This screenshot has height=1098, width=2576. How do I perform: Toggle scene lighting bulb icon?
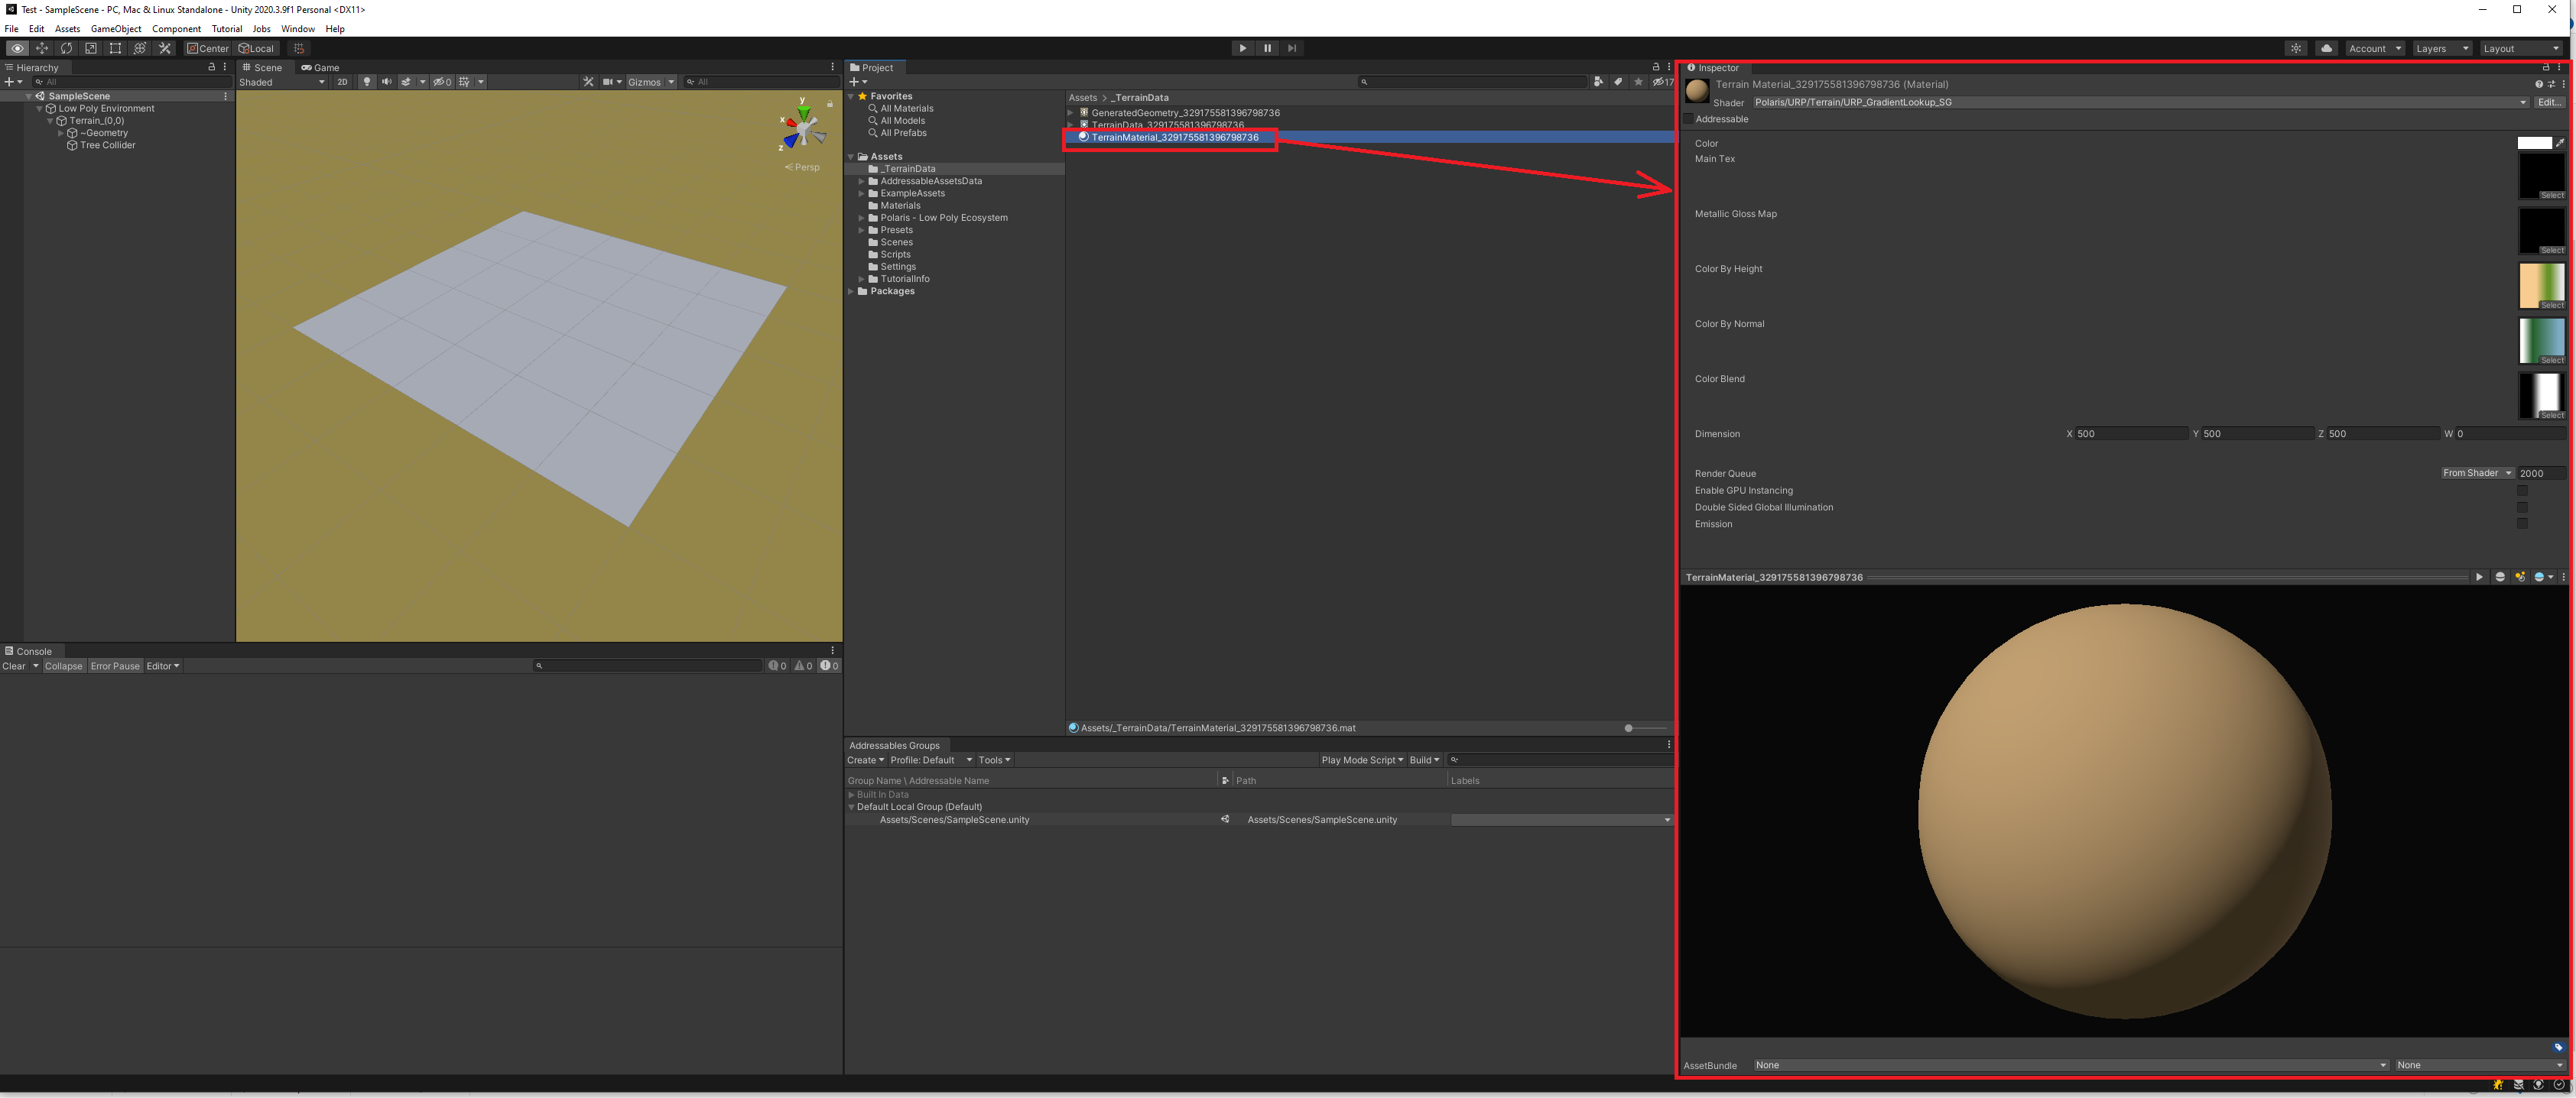point(367,82)
